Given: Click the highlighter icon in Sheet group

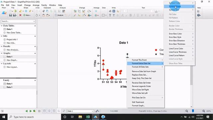Looking at the screenshot, I should (x=21, y=11).
